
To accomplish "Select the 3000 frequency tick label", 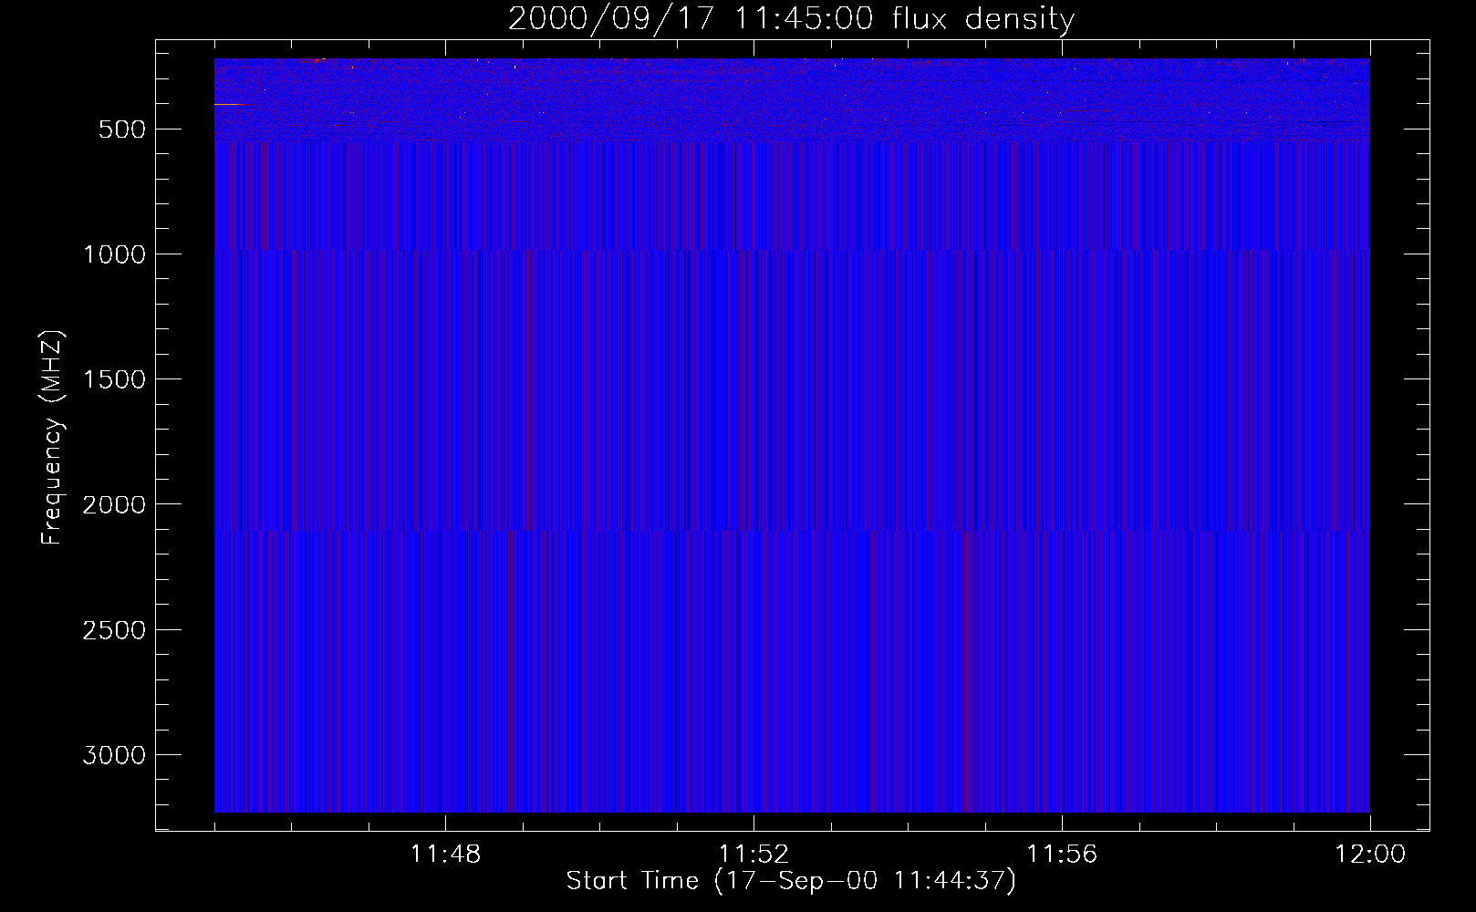I will click(x=114, y=755).
